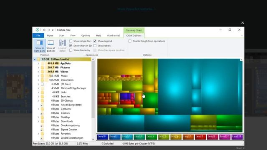This screenshot has height=150, width=267.
Task: Uncheck Show chart in 3D
Action: coord(71,45)
